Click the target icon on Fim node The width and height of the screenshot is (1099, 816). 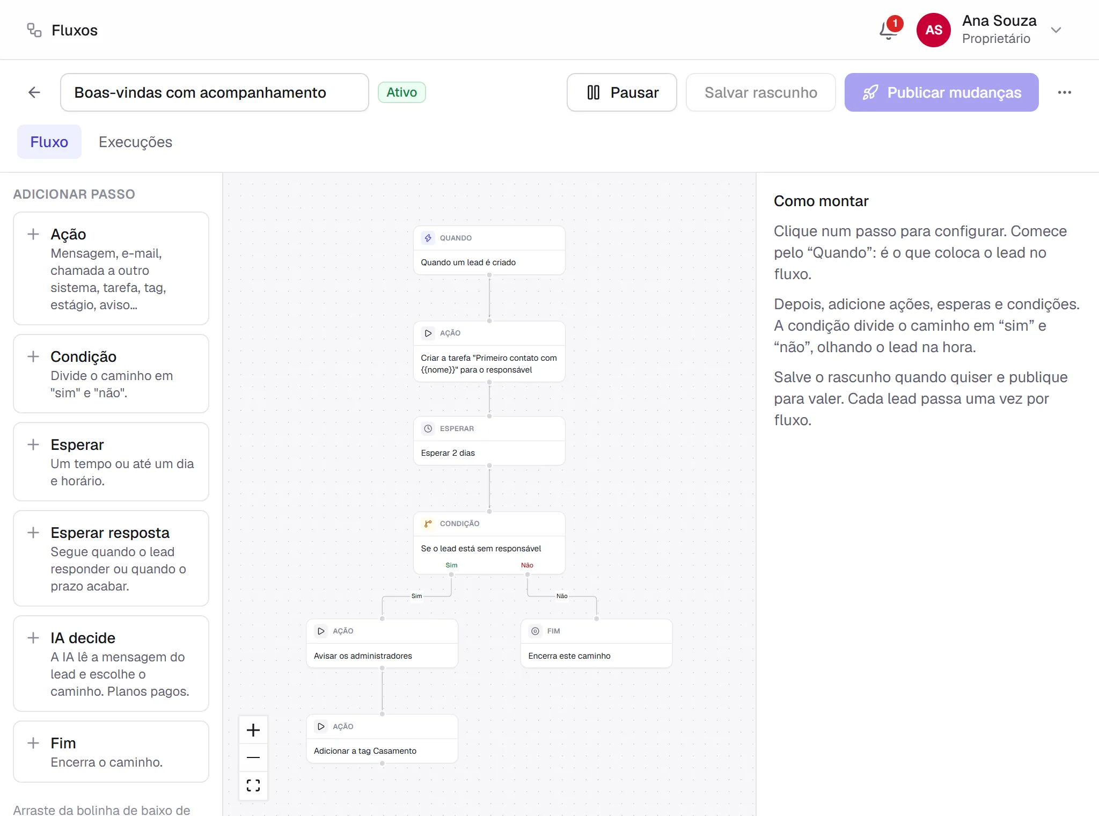coord(536,631)
